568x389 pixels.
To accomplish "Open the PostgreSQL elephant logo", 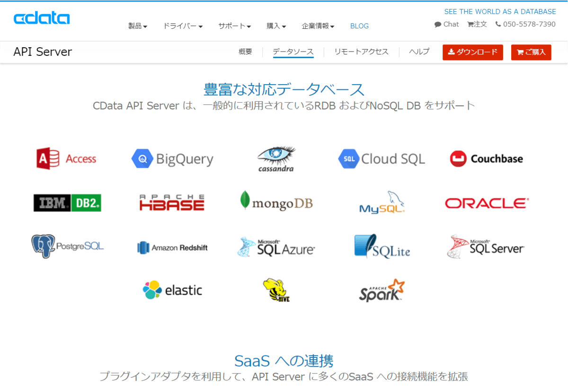I will [67, 246].
